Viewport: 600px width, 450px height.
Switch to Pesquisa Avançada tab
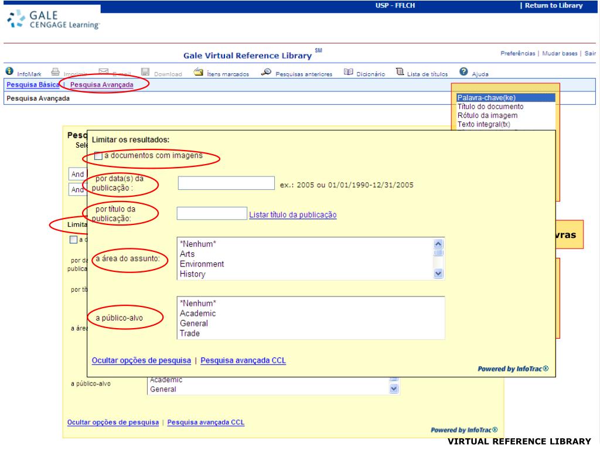pyautogui.click(x=102, y=84)
